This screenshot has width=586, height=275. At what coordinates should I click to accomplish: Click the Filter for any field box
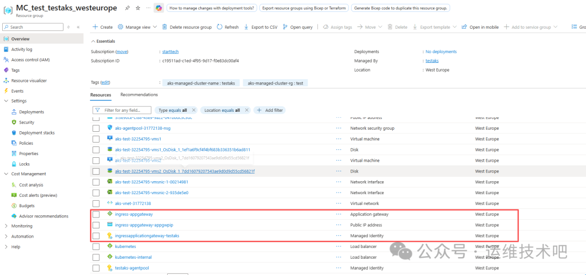(122, 110)
